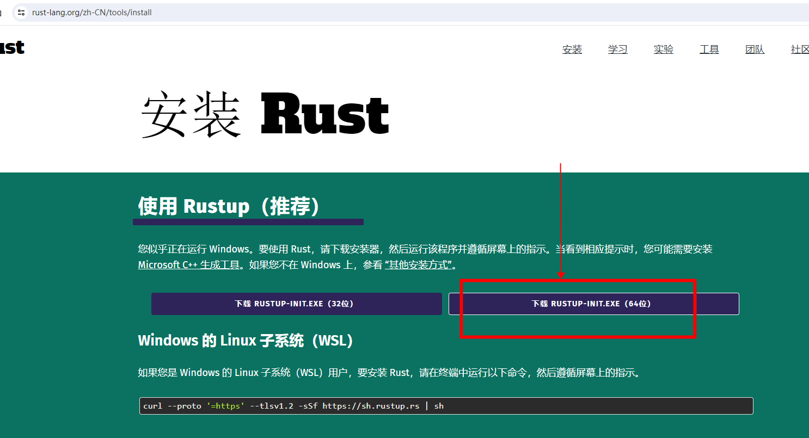Open the 学习 navigation link

coord(618,50)
